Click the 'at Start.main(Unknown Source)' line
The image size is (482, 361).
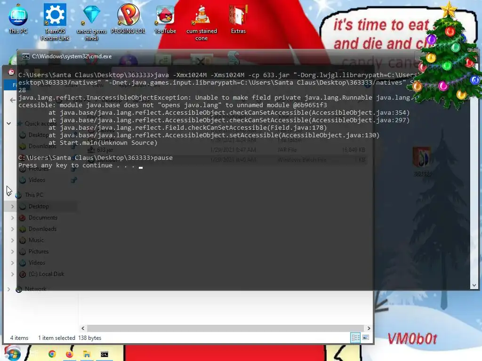point(103,143)
